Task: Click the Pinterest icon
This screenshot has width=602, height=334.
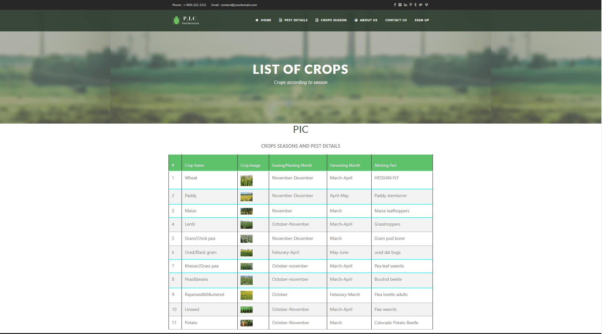Action: [x=411, y=5]
